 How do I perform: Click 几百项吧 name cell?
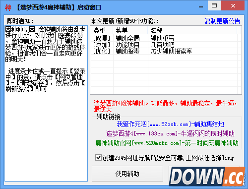point(162,45)
